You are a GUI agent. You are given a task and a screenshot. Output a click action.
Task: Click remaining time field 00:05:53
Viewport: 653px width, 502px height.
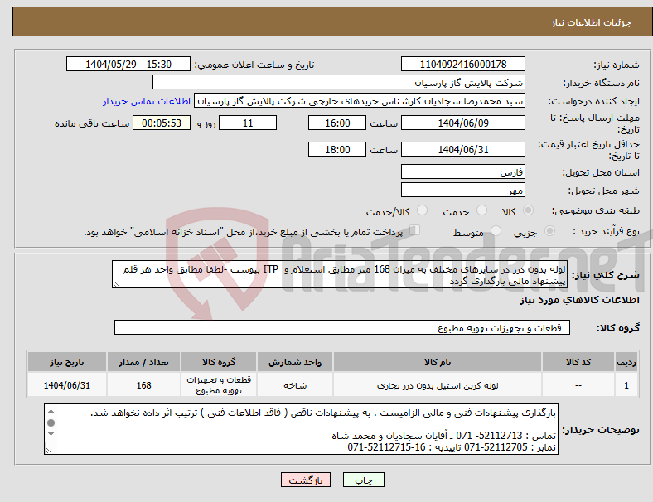[162, 123]
